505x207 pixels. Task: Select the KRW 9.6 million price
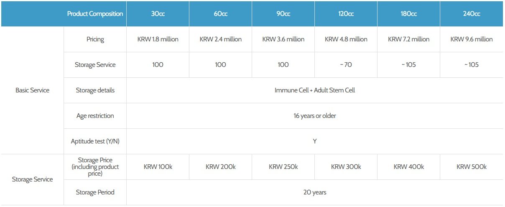pos(471,39)
